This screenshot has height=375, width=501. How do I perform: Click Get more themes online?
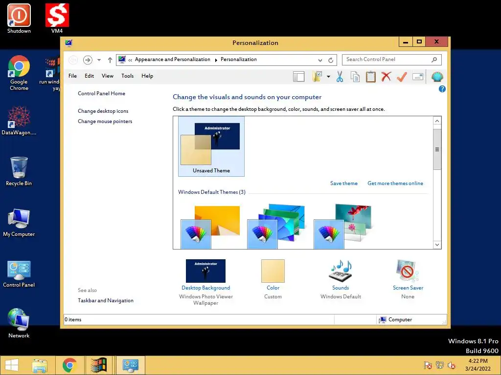[x=395, y=184]
